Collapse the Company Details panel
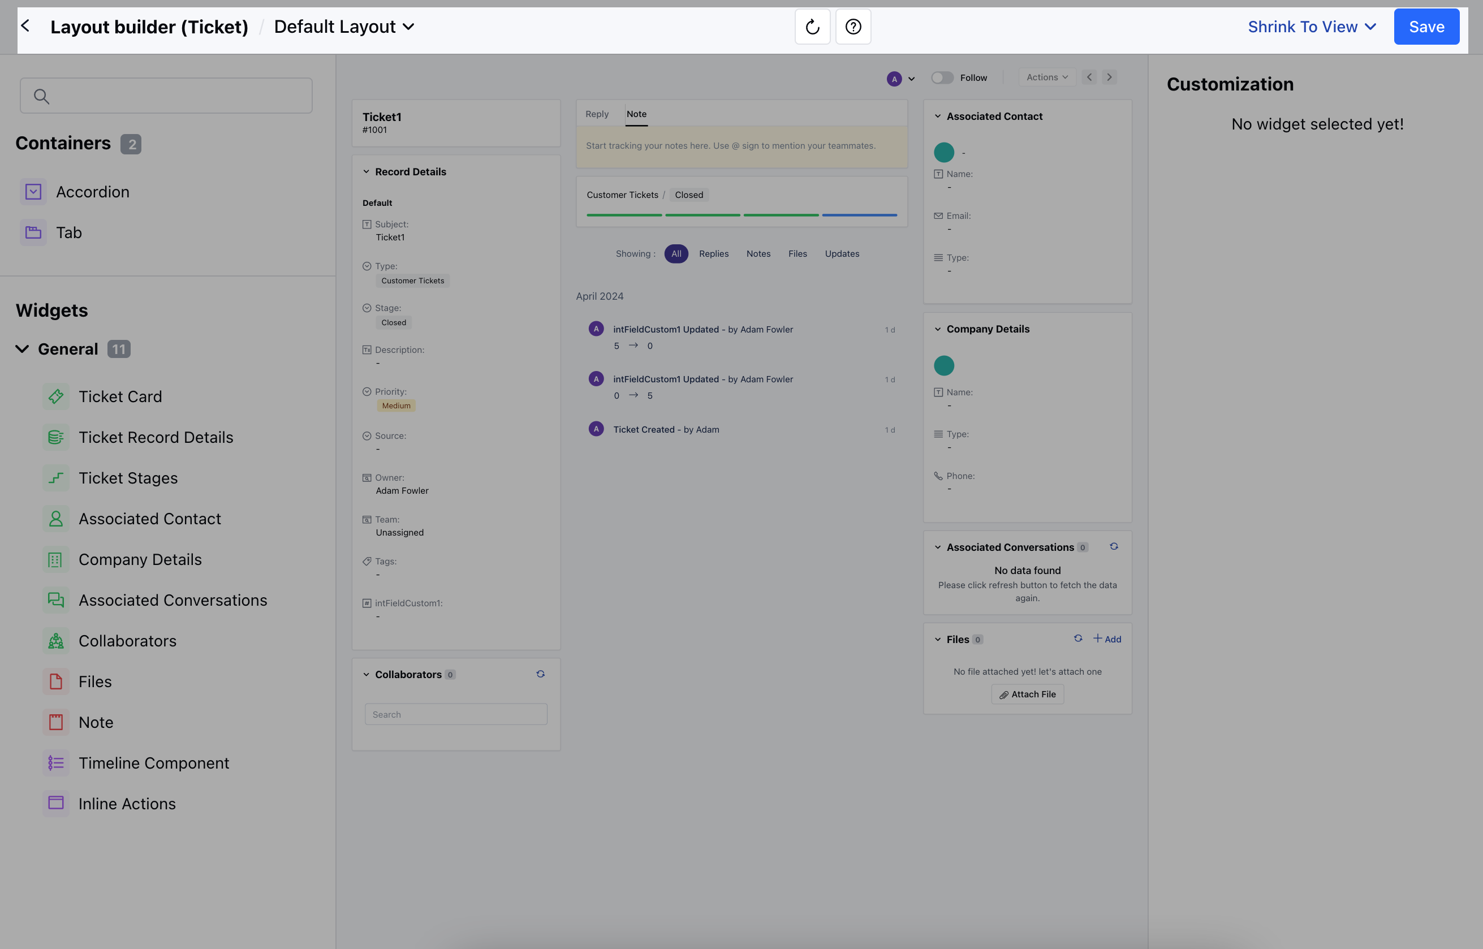Viewport: 1483px width, 949px height. coord(938,329)
